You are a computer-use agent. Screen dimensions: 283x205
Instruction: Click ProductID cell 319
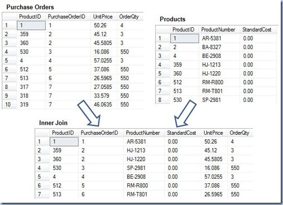[x=24, y=105]
